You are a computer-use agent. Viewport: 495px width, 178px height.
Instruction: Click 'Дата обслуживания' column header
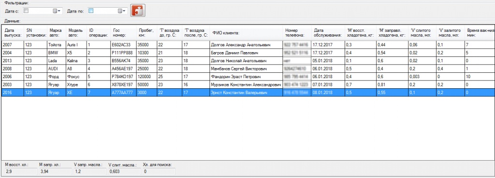coord(328,32)
